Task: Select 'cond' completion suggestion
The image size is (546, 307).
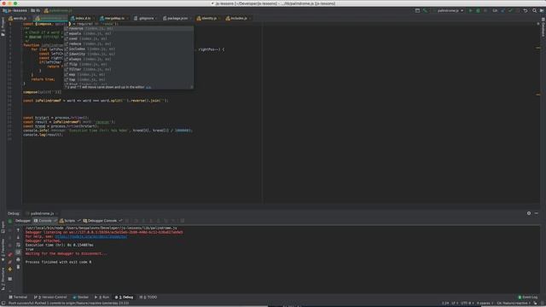Action: pyautogui.click(x=129, y=38)
